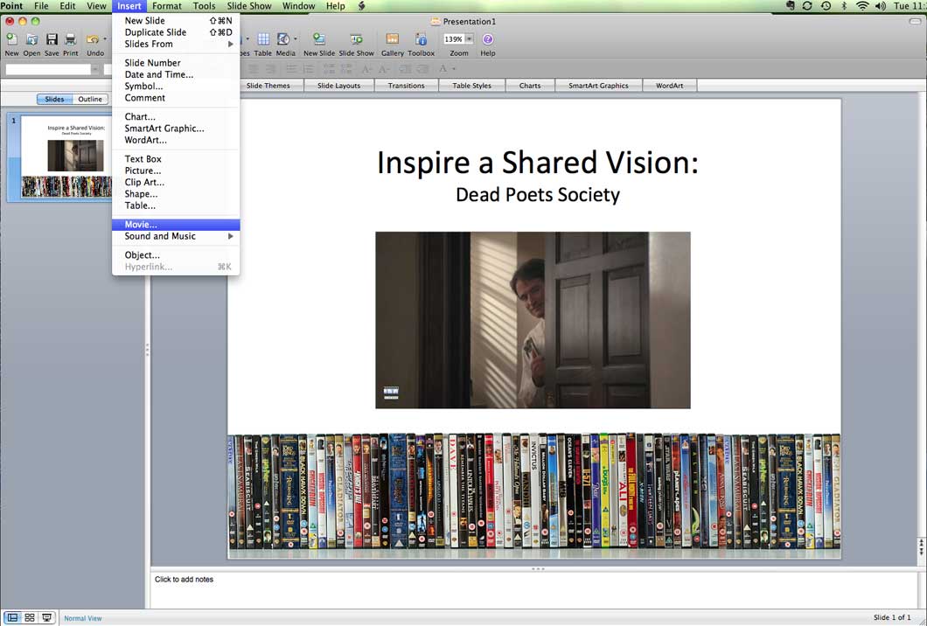Select the Slides tab in left pane
The image size is (927, 626).
coord(54,100)
